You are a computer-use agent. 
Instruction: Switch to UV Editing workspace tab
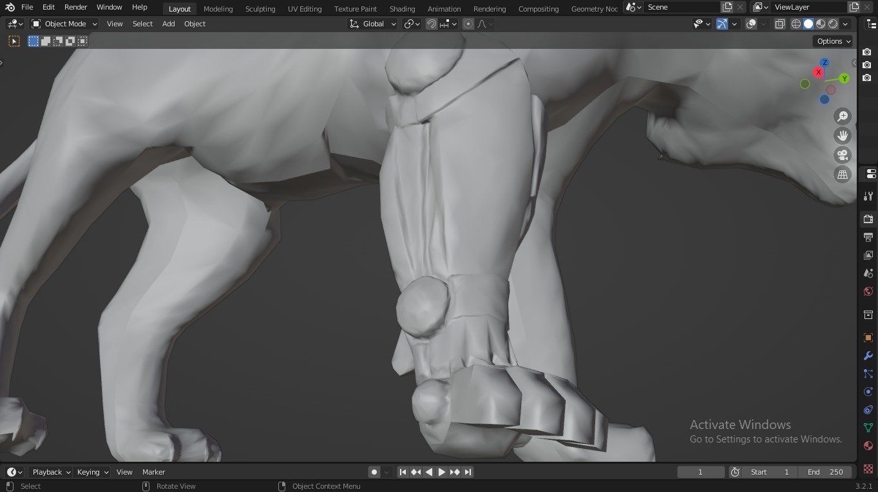305,9
